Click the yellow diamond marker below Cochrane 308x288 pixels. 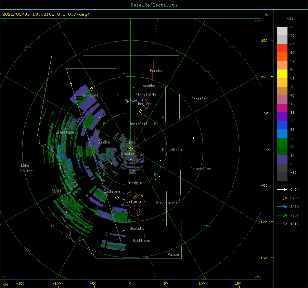click(117, 198)
